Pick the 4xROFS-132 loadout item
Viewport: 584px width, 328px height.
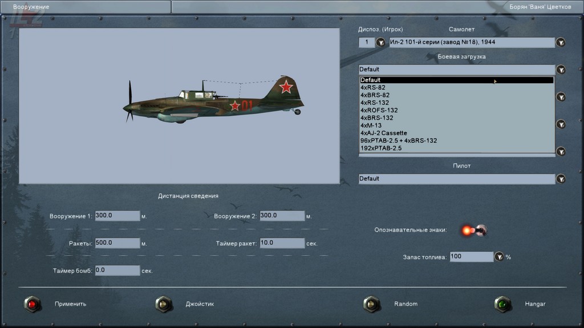coord(379,110)
